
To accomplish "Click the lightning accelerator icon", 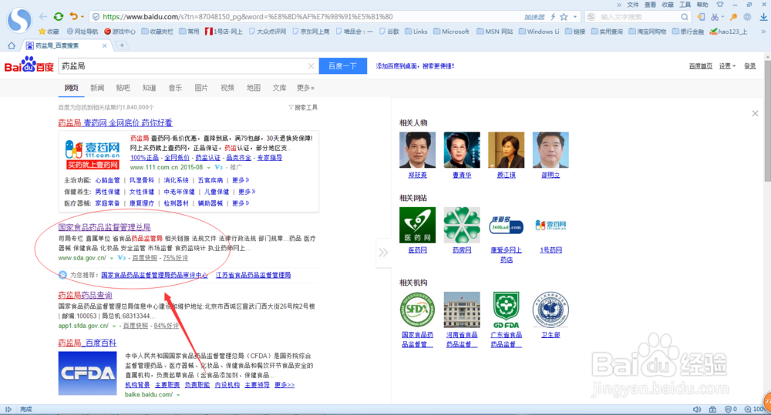I will point(553,17).
